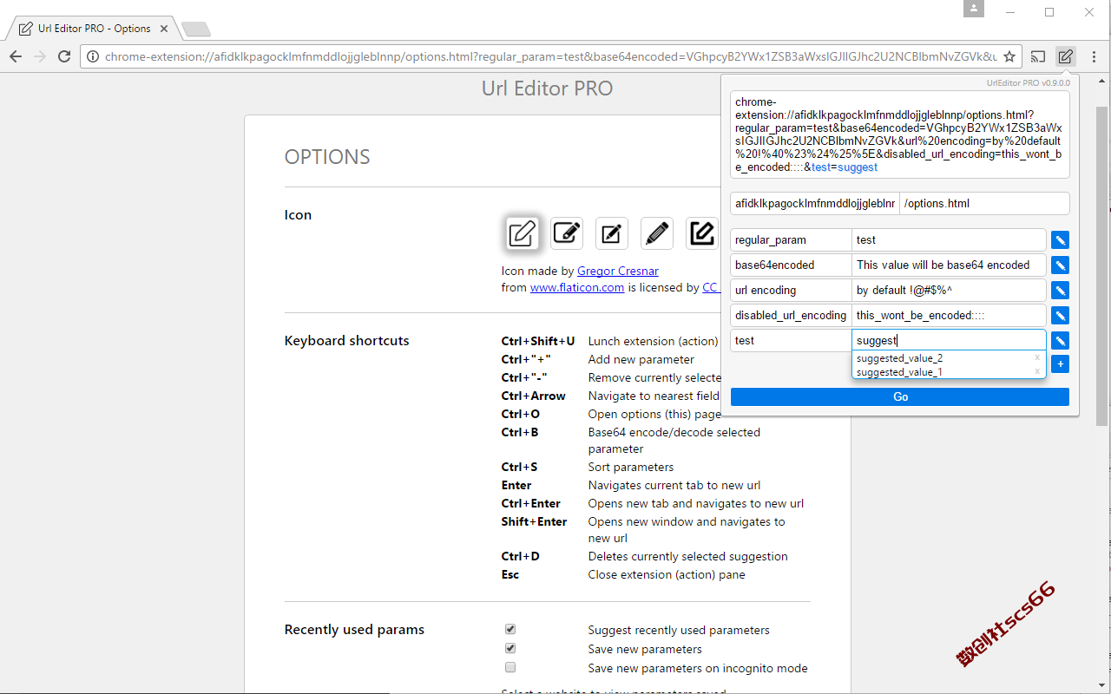The height and width of the screenshot is (694, 1111).
Task: Click the value field containing test
Action: click(949, 240)
